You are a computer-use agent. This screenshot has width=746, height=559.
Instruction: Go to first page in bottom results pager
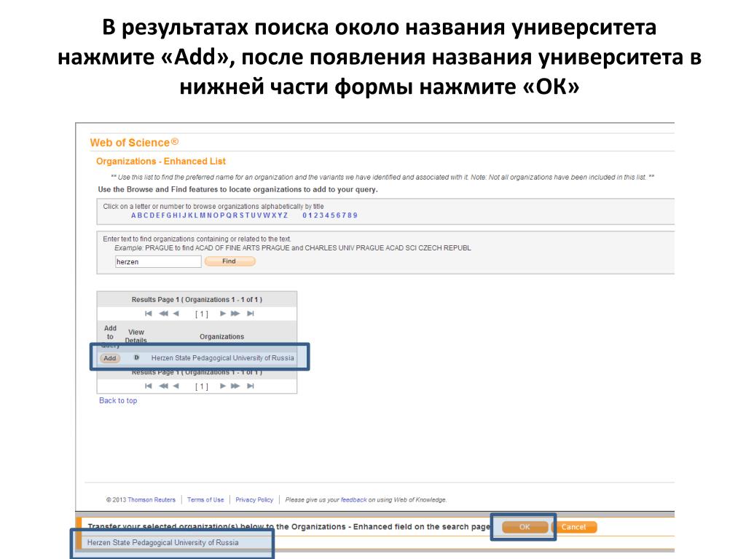(x=149, y=386)
